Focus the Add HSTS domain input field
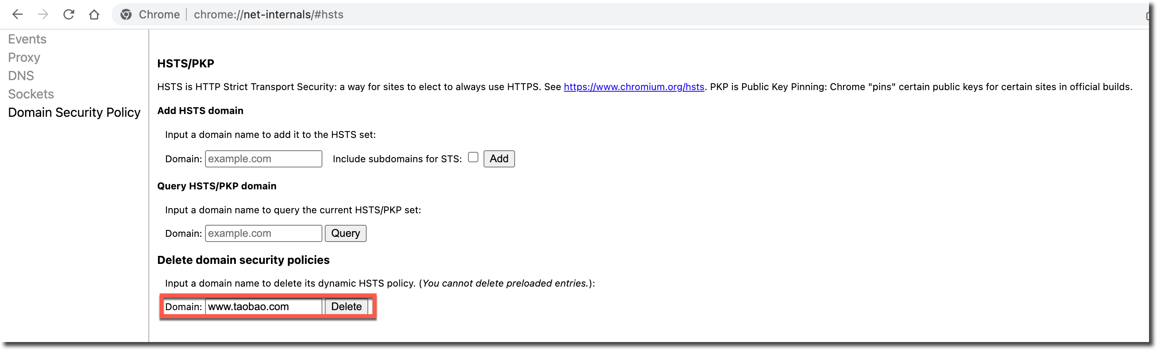This screenshot has height=350, width=1157. [x=264, y=159]
